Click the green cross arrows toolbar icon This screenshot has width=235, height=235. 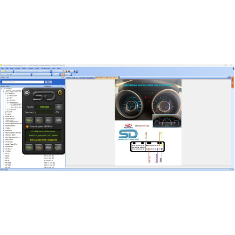click(x=8, y=74)
